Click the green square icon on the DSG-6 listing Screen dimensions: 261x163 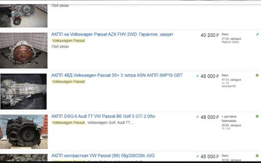pos(257,117)
